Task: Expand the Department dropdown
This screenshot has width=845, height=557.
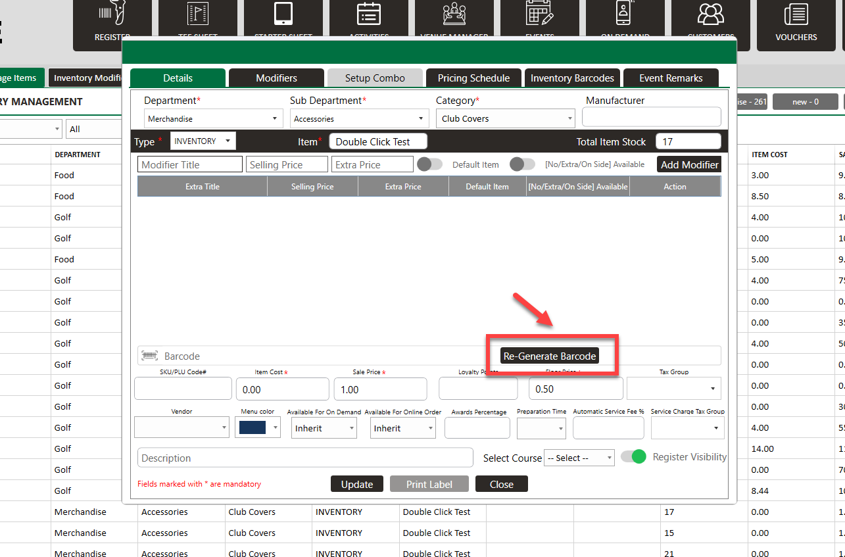Action: pyautogui.click(x=213, y=119)
